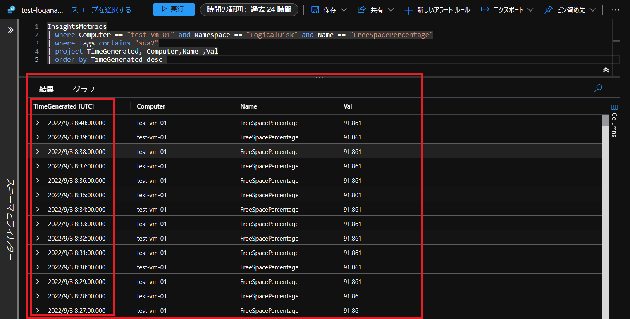Image resolution: width=630 pixels, height=319 pixels.
Task: Expand the row for 8:31:00.000
Action: 38,253
